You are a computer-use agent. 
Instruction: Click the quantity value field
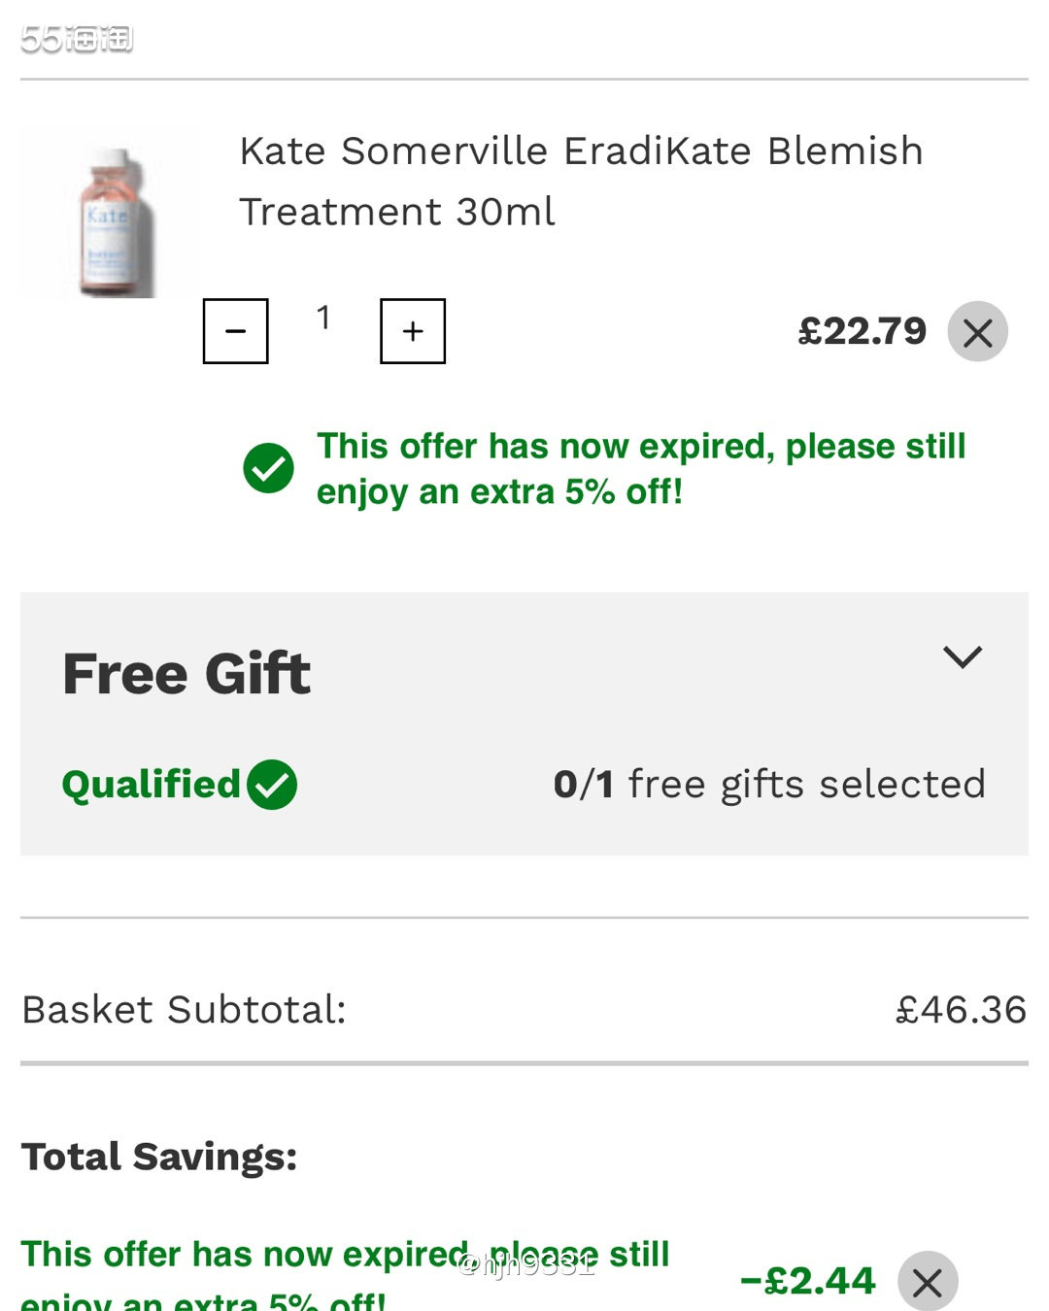(323, 318)
